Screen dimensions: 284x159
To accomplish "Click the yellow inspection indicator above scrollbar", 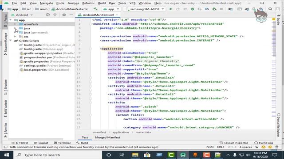I will point(274,19).
